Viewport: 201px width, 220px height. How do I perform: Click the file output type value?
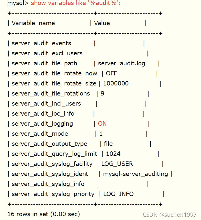108,144
